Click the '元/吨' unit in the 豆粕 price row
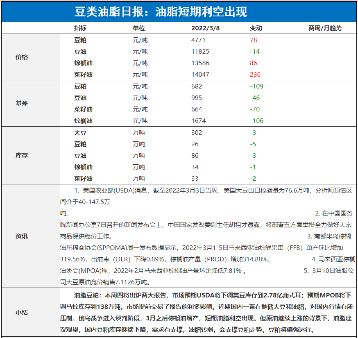The image size is (358, 338). pyautogui.click(x=140, y=40)
